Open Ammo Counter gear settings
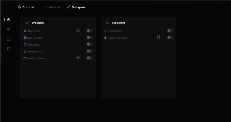The width and height of the screenshot is (231, 122). pos(78,57)
